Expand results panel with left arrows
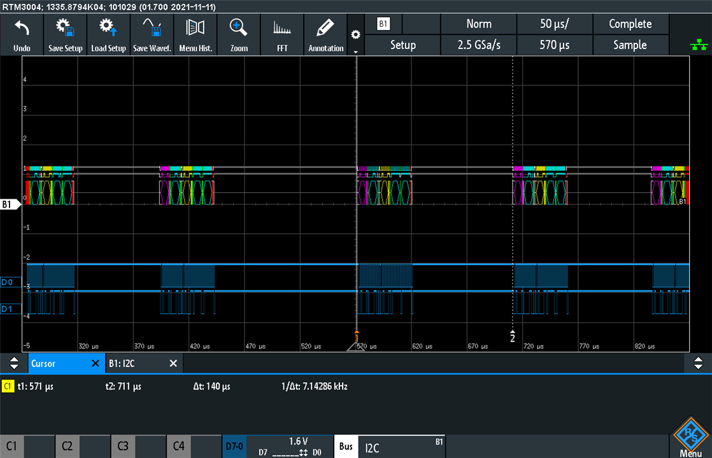712x458 pixels. tap(14, 364)
